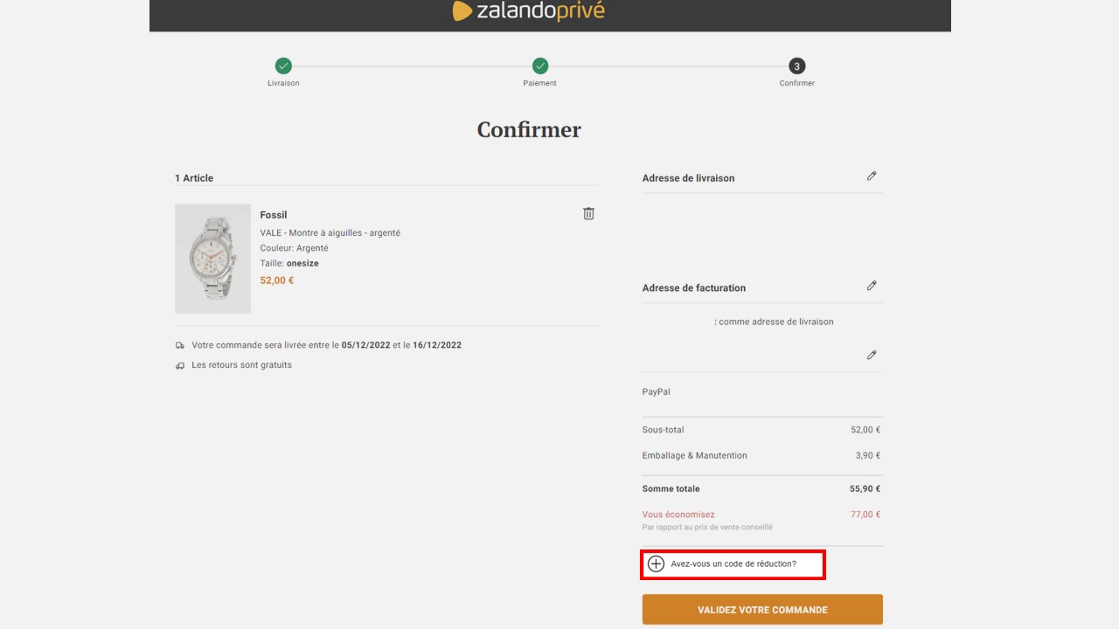Click the Emballage & Manutention 3,90 € value

868,456
